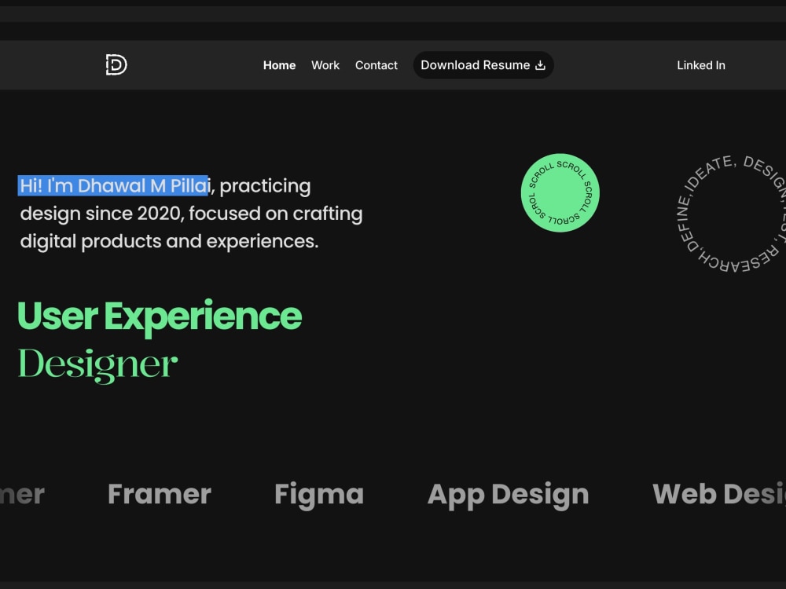The height and width of the screenshot is (589, 786).
Task: Click the green "Designer" heading
Action: [x=97, y=365]
